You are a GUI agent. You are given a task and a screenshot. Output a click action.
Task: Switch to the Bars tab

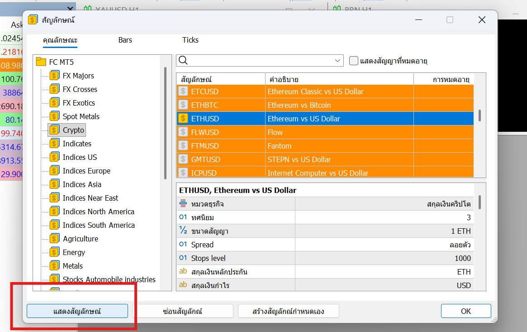(125, 40)
